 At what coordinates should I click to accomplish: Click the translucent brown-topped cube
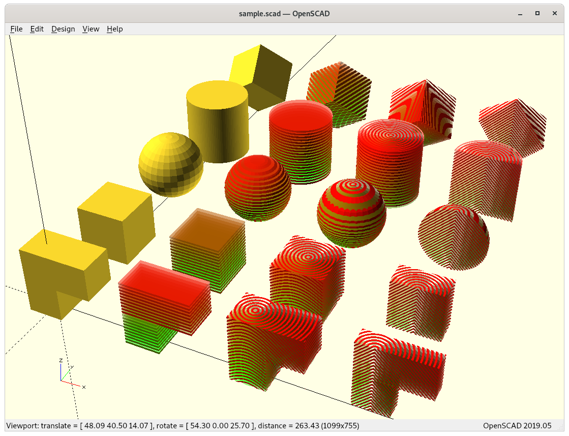[208, 249]
